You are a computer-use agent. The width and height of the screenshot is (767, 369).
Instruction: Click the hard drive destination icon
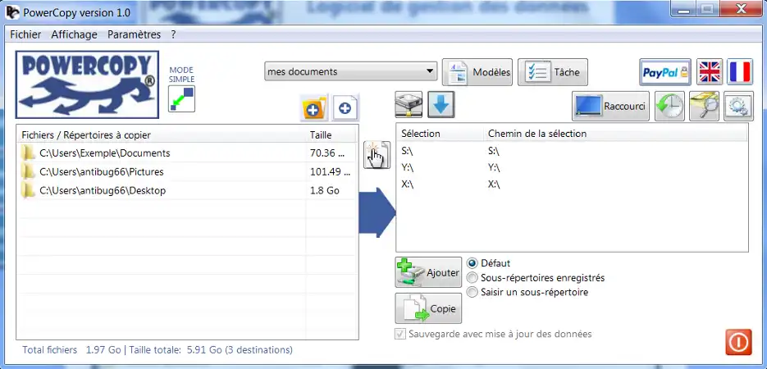tap(409, 105)
